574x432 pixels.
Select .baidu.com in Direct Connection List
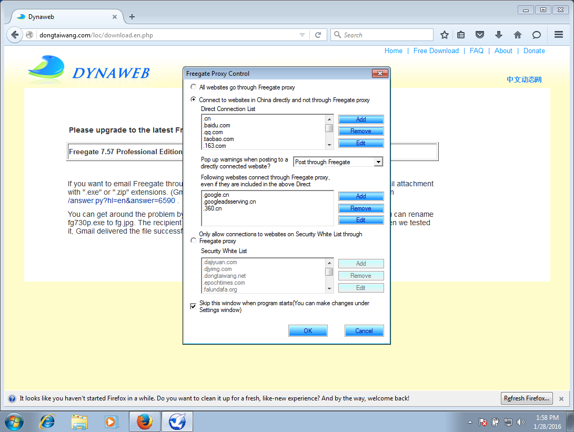(x=217, y=125)
